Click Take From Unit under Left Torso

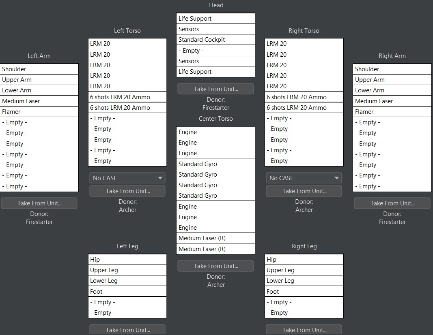(x=127, y=191)
